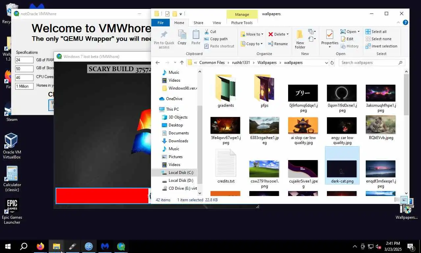Select credits.txt file

[x=226, y=166]
